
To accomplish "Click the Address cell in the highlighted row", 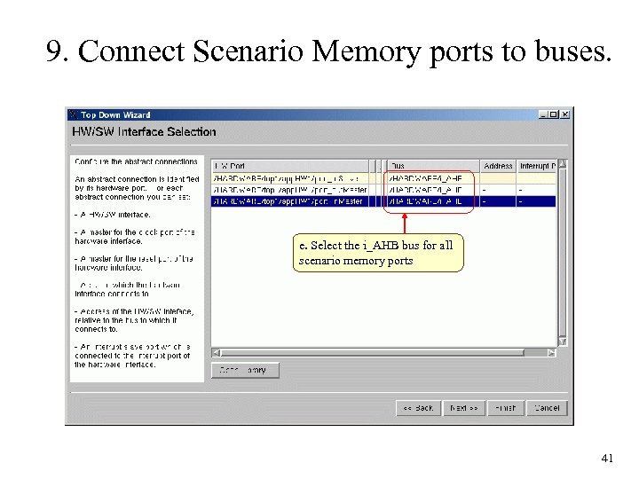I will 498,201.
